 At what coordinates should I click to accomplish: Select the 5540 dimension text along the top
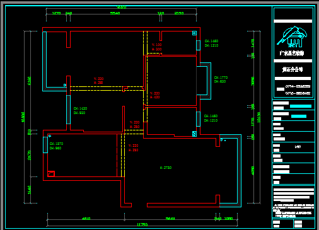tap(115, 13)
